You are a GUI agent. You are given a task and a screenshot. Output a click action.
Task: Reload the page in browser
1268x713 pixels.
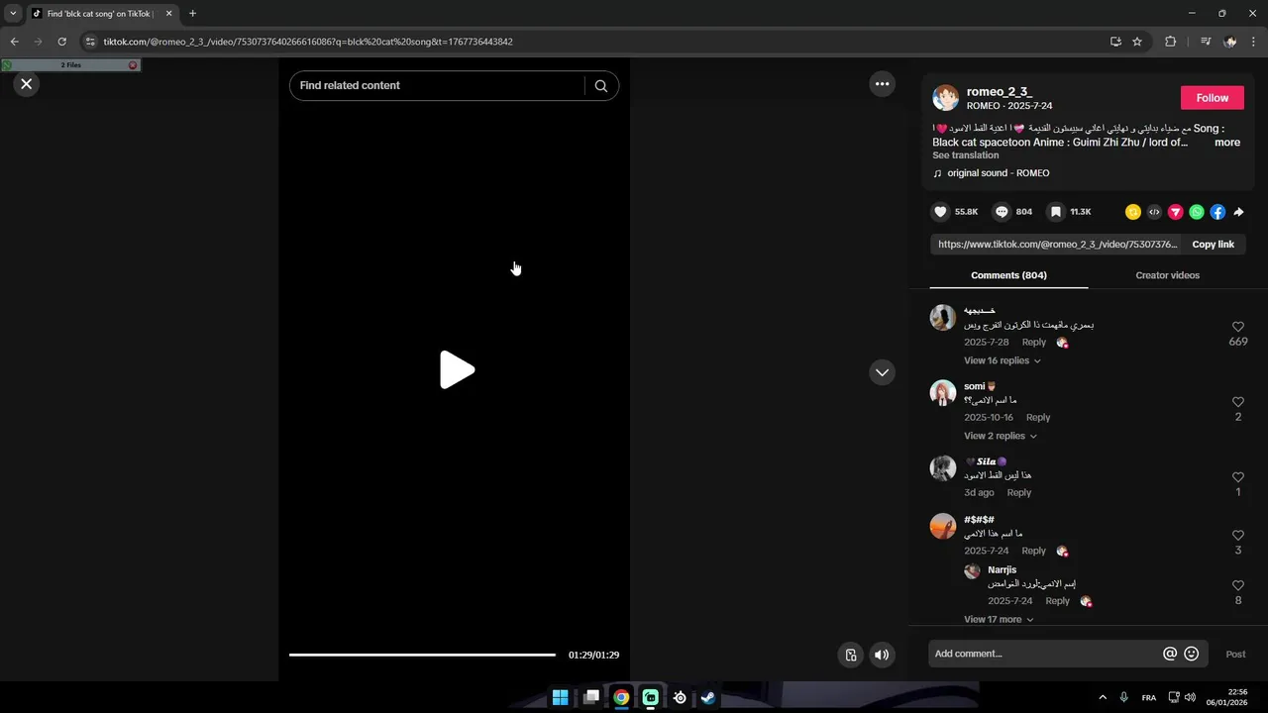click(61, 42)
